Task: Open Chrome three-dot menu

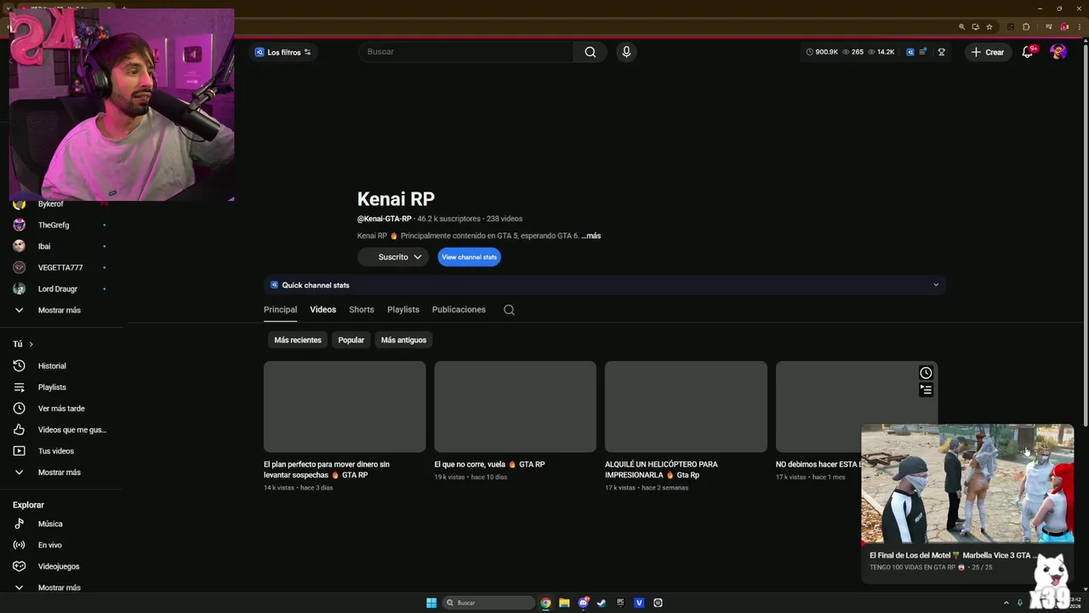Action: [x=1078, y=26]
